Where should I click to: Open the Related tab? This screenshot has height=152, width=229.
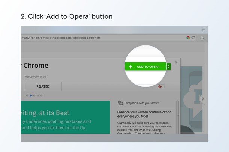tap(43, 86)
